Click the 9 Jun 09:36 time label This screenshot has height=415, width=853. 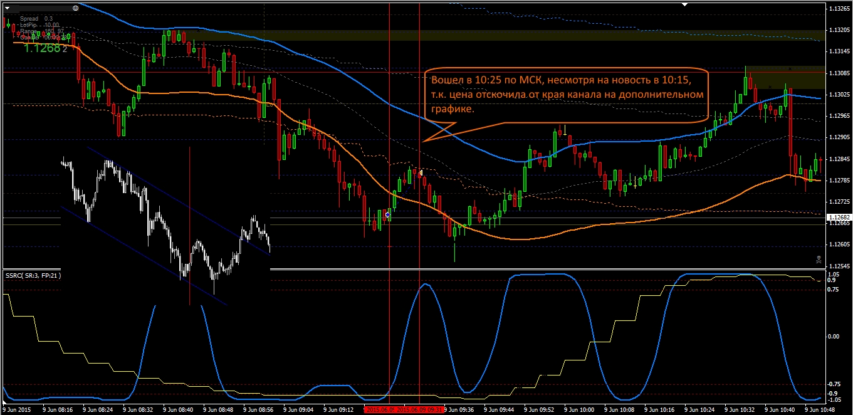click(459, 409)
